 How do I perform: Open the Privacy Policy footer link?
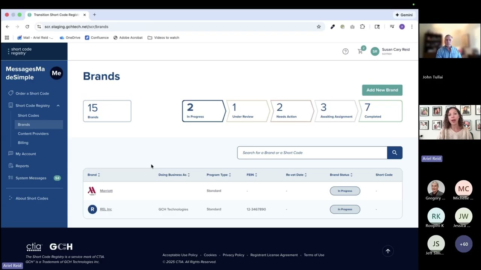233,255
